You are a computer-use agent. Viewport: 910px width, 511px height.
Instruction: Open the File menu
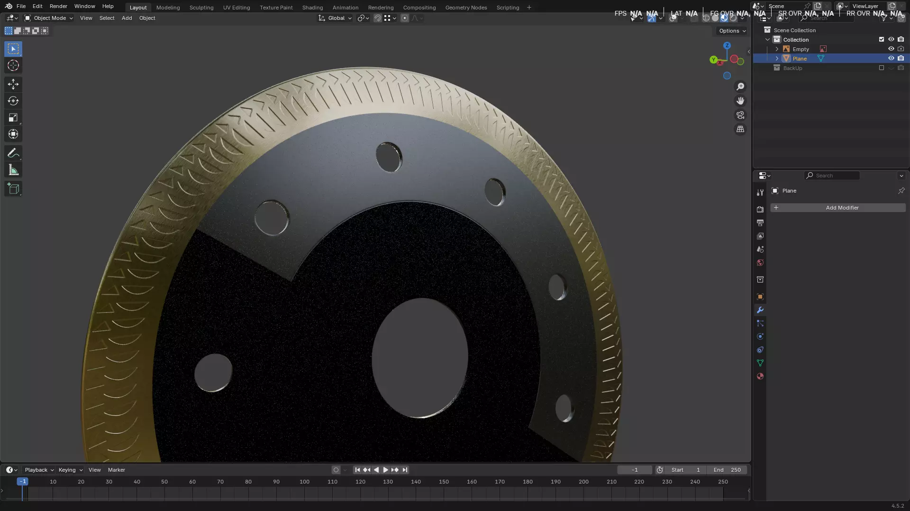(x=21, y=6)
